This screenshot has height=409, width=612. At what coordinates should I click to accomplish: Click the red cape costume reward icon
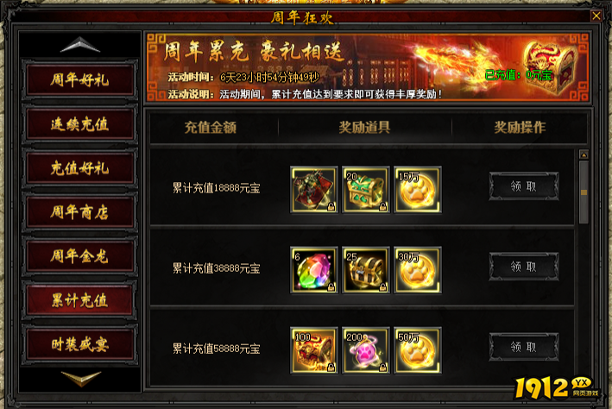tap(314, 190)
